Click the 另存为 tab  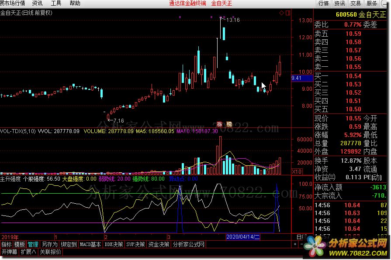[50, 244]
